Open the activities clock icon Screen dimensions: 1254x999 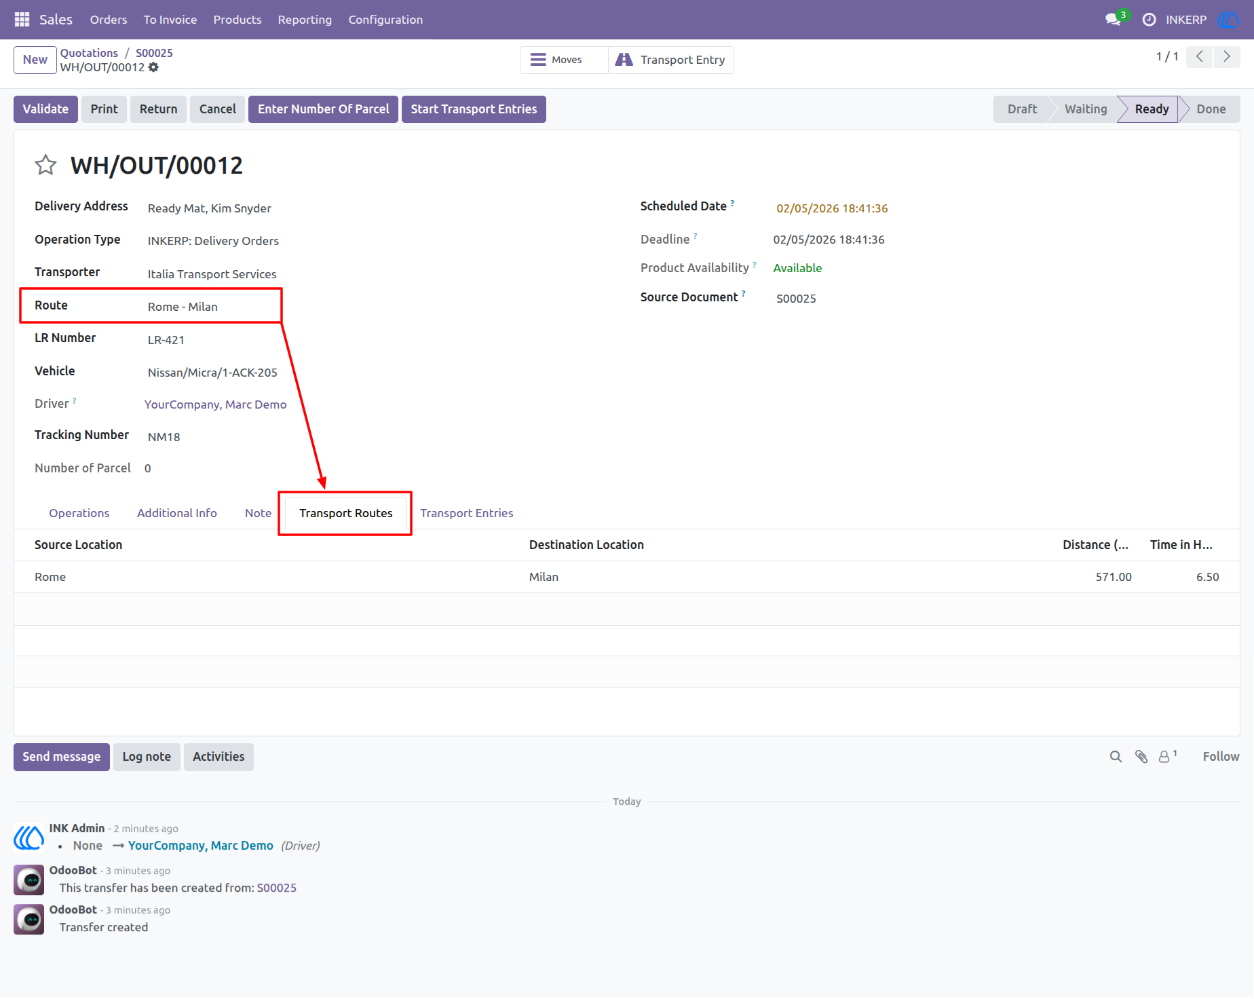pos(1149,20)
